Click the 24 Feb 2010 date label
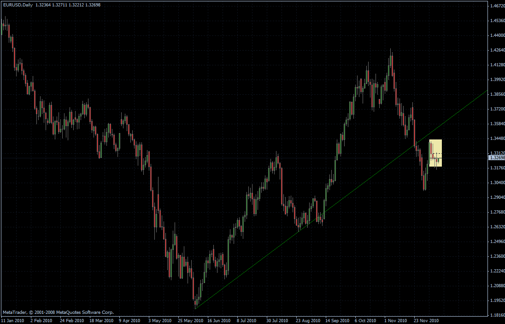Screen dimensions: 505x324 pos(72,320)
